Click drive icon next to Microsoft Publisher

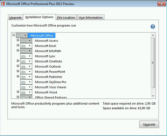[x=23, y=77]
